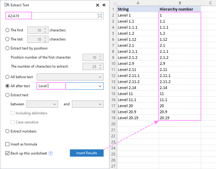Viewport: 216px width, 169px height.
Task: Select column B cell in row 15
Action: [180, 94]
